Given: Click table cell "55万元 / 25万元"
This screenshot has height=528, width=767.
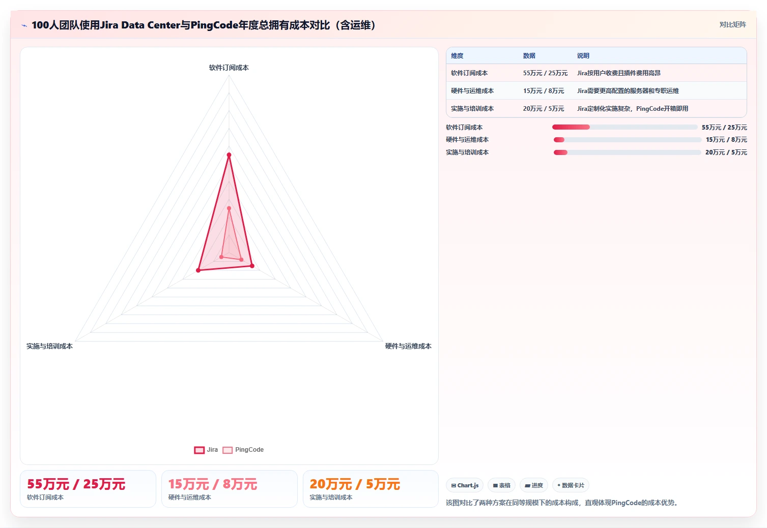Looking at the screenshot, I should pos(545,73).
